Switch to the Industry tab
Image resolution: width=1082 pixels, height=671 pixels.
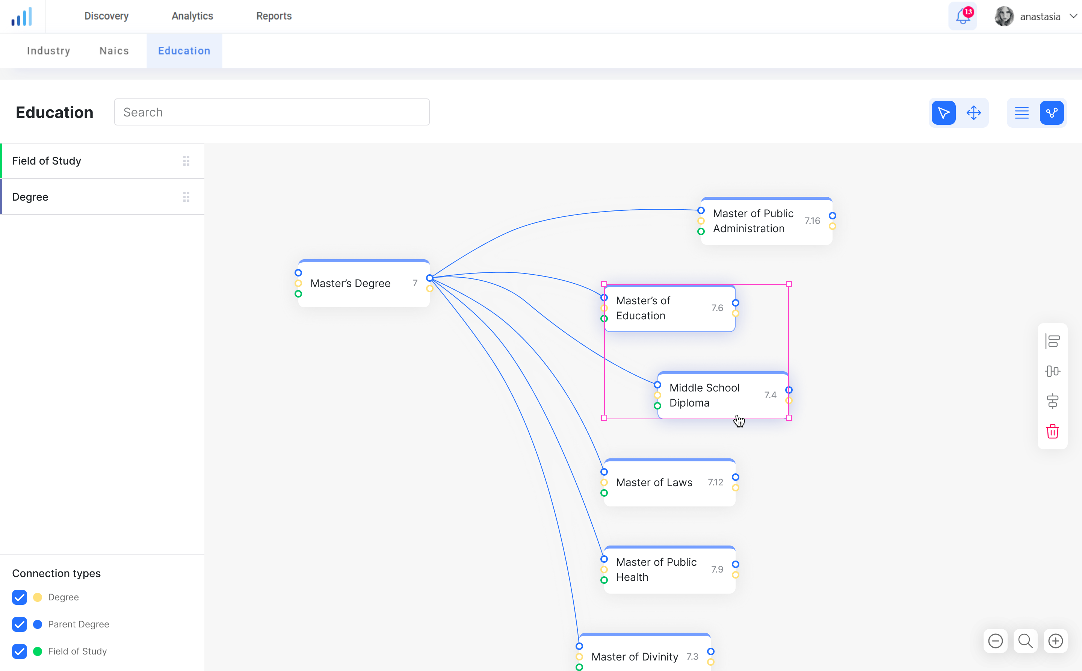coord(48,51)
